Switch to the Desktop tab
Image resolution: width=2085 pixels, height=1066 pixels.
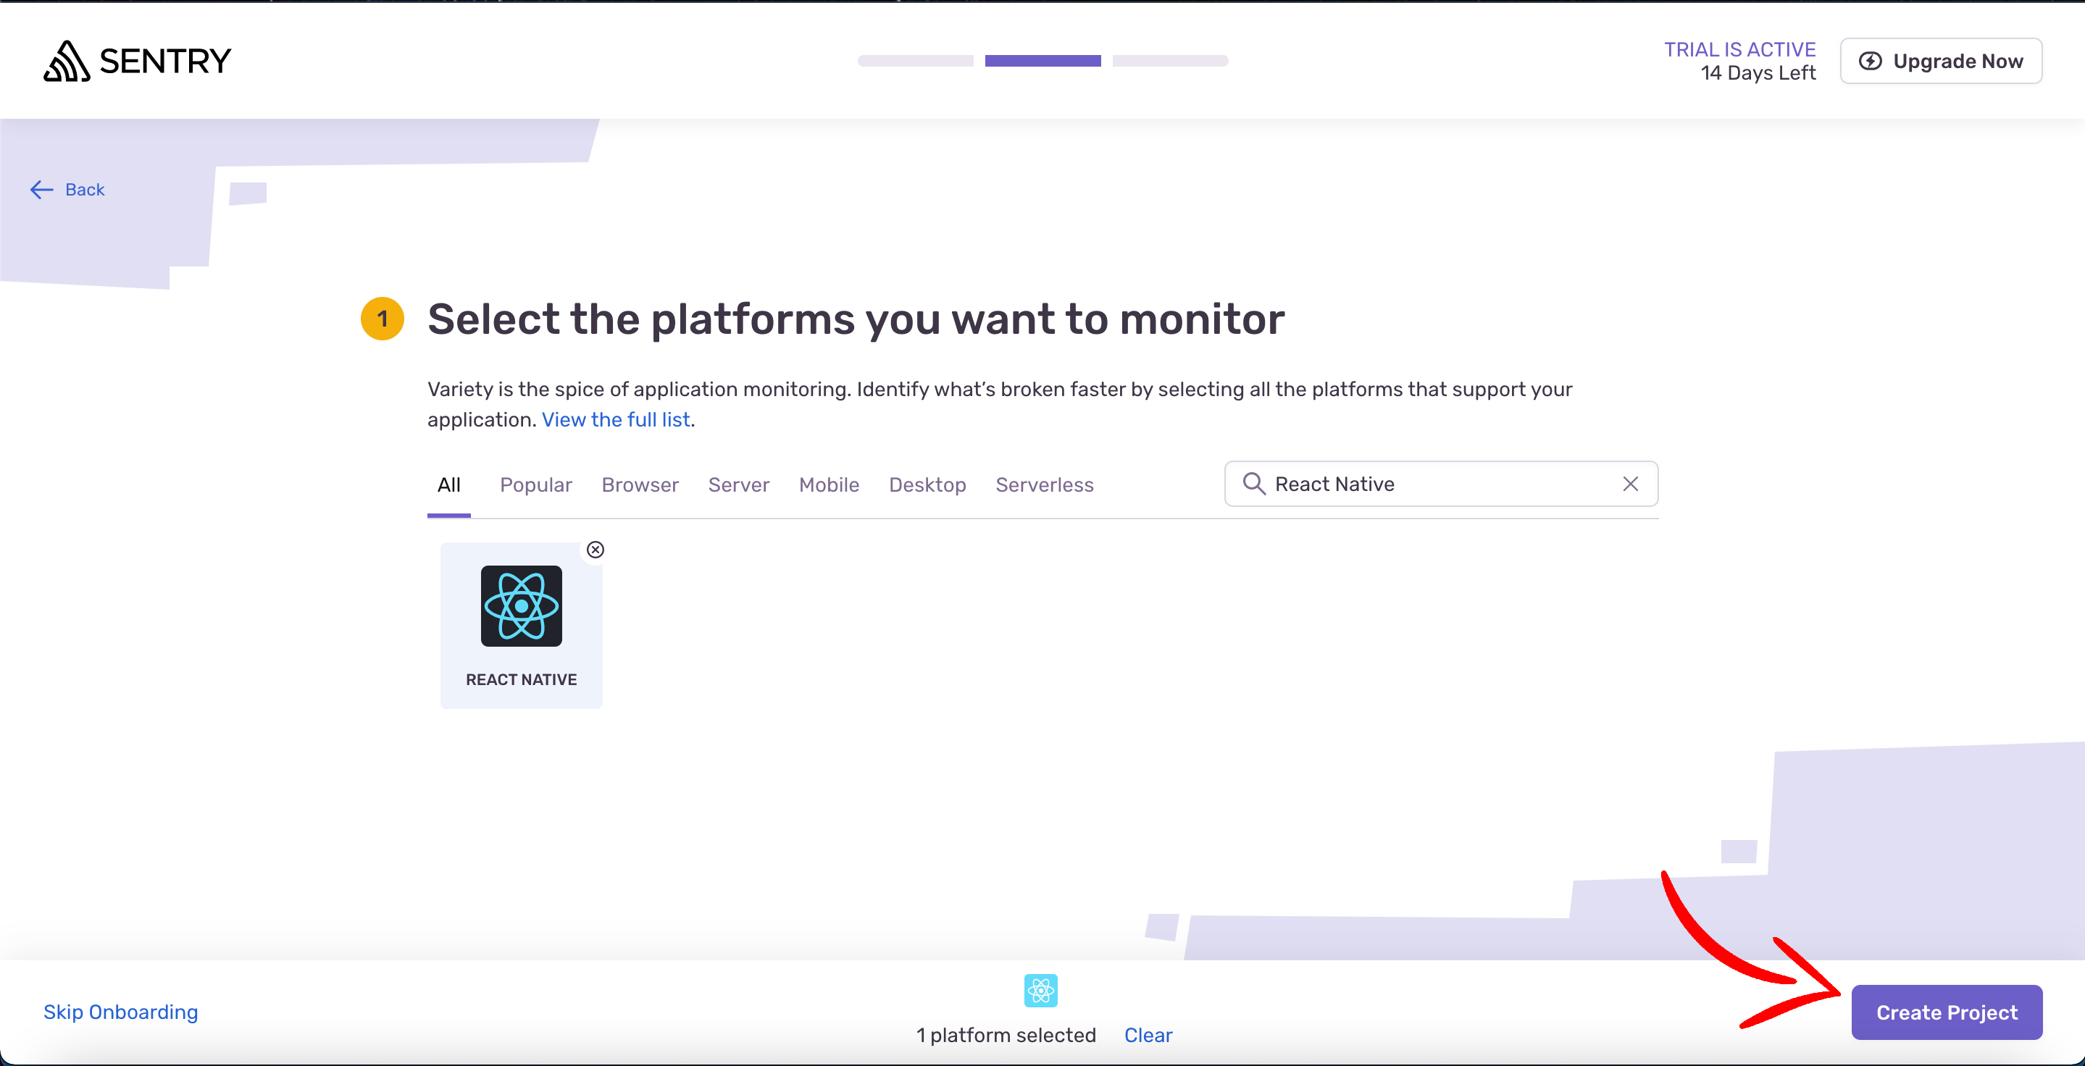pyautogui.click(x=927, y=484)
